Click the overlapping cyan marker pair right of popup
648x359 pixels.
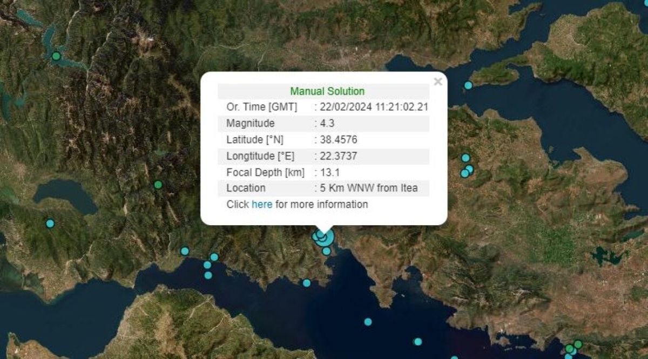point(467,171)
